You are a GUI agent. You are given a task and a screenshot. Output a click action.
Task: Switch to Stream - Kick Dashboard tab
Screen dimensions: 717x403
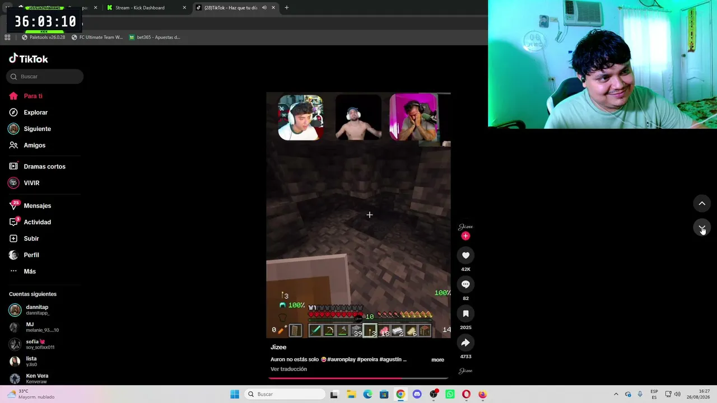coord(146,8)
